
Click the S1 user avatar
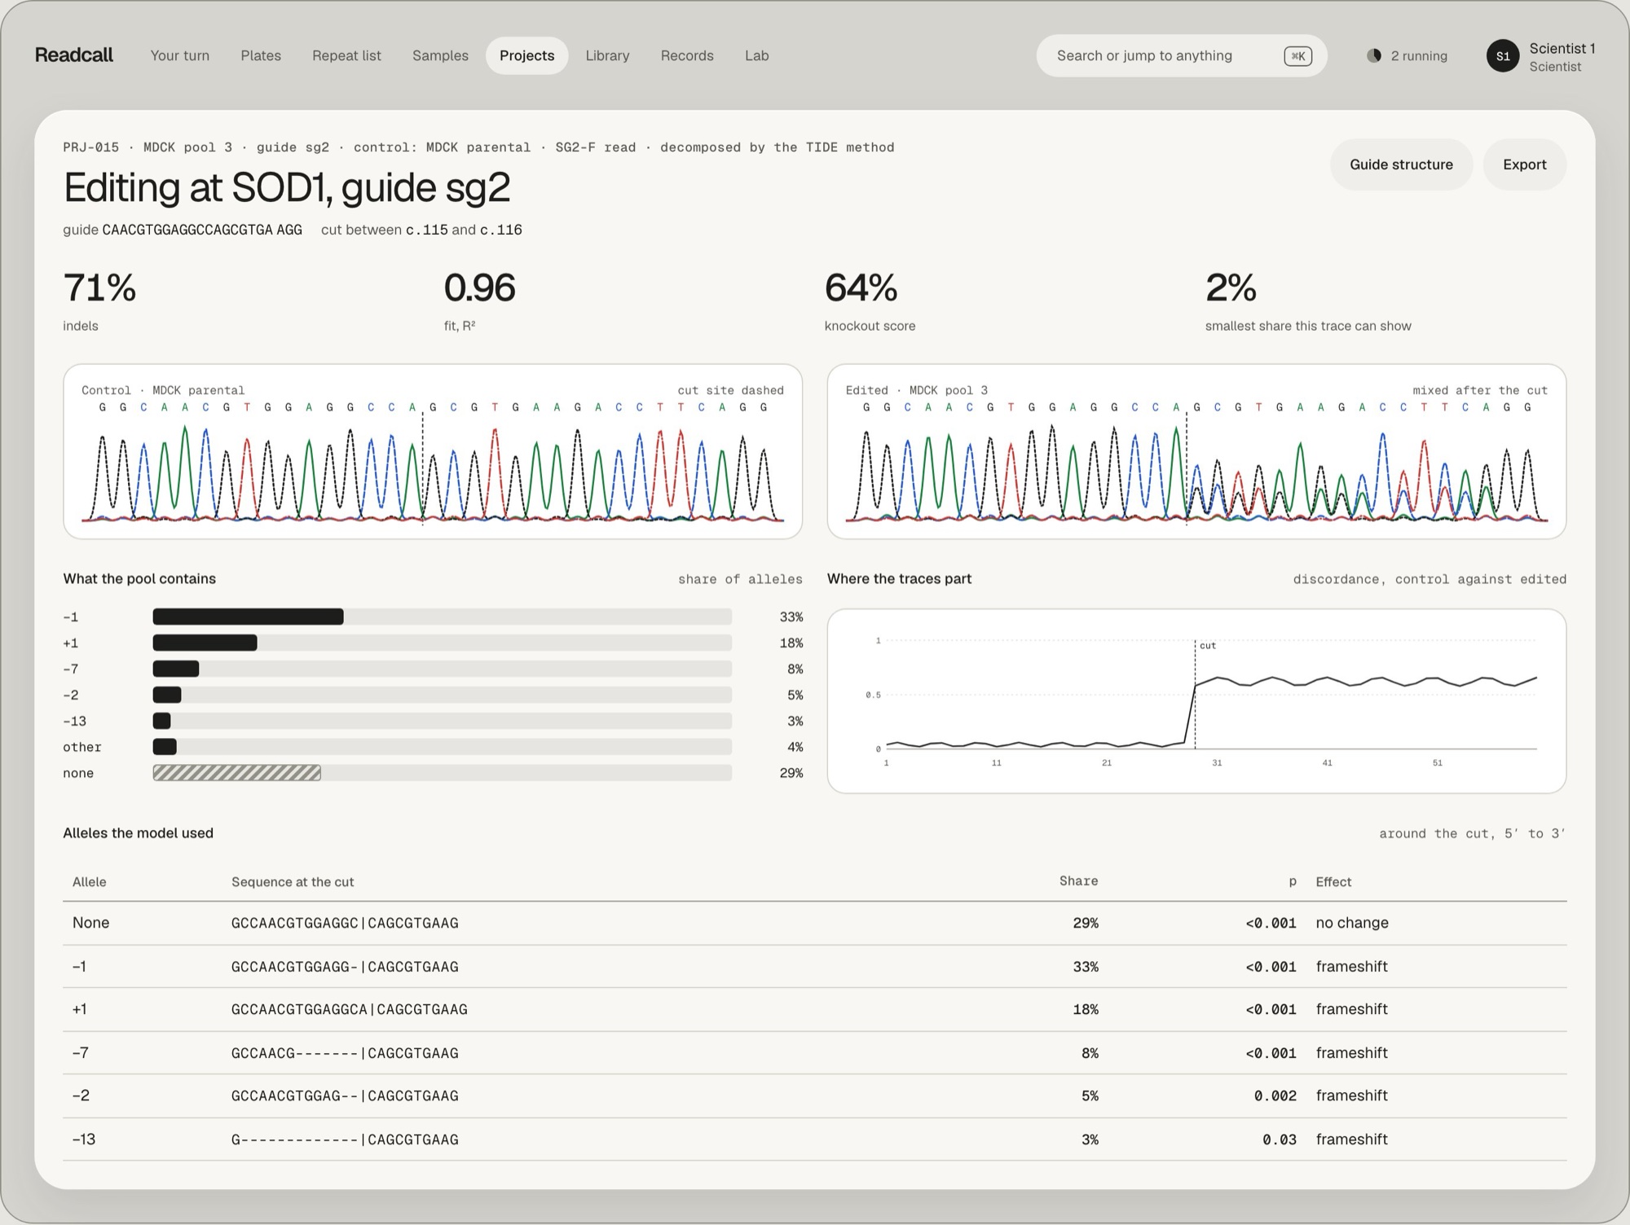click(x=1503, y=56)
